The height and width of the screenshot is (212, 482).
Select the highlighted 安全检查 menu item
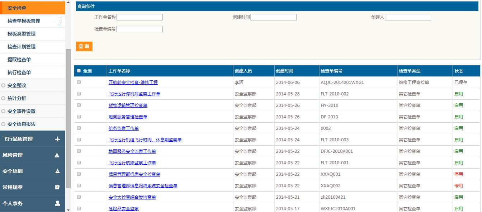click(33, 8)
